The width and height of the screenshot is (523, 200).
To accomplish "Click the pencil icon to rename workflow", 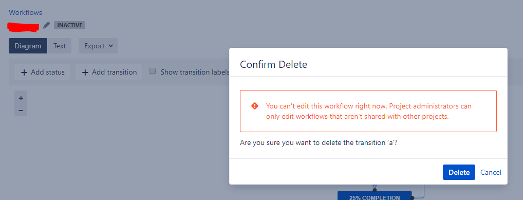I will coord(46,25).
